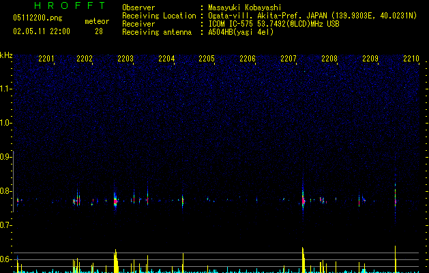Click the 0.8 kHz axis label
The image size is (429, 273).
5,191
